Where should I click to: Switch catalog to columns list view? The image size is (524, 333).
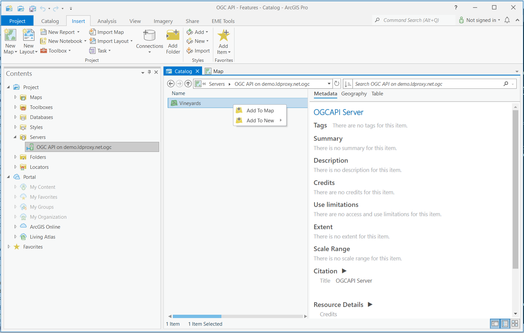(505, 323)
